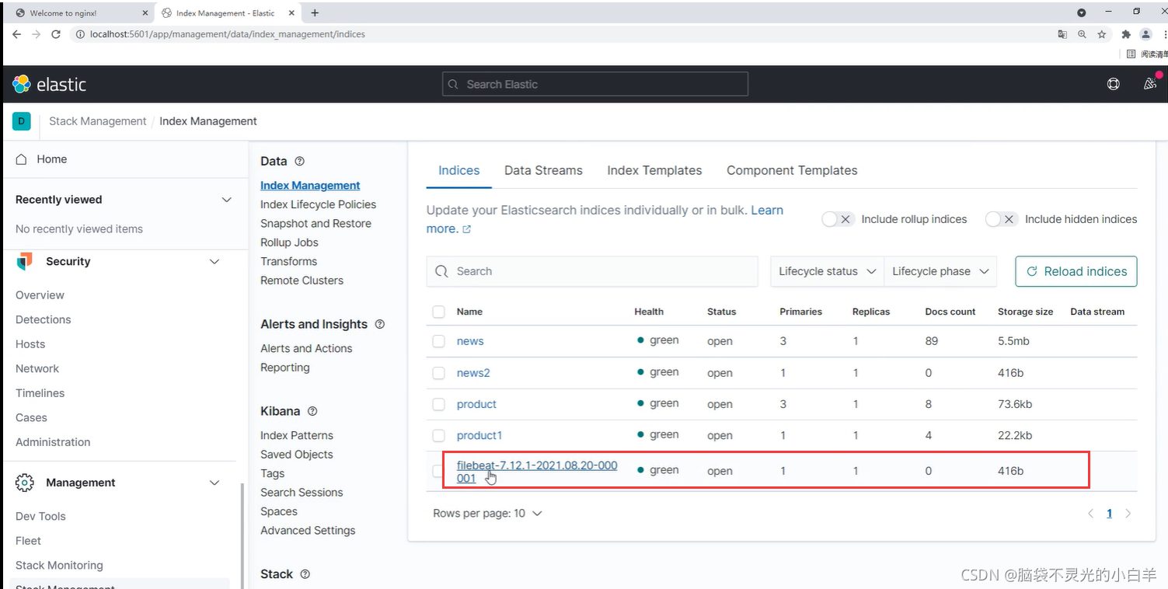Switch to Data Streams tab

pos(543,170)
